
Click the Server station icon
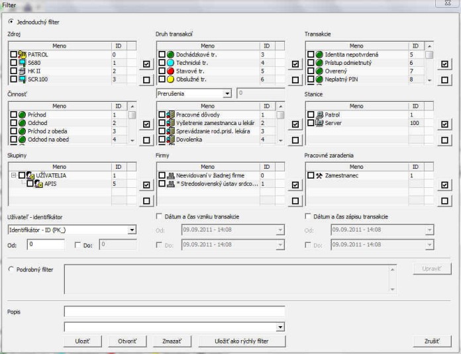pos(319,123)
